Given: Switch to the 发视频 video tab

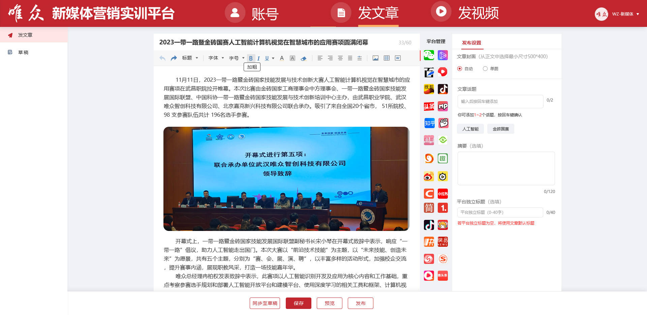Looking at the screenshot, I should tap(465, 13).
